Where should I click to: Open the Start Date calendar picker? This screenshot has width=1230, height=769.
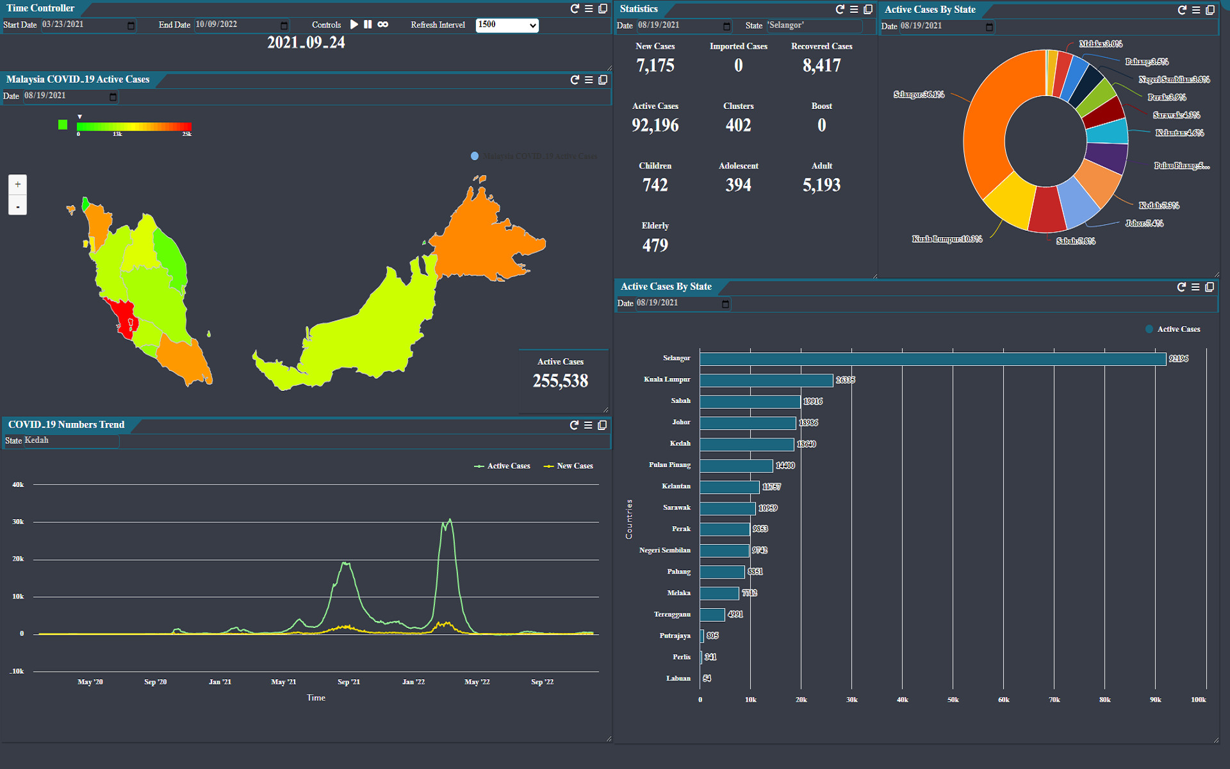click(x=131, y=26)
